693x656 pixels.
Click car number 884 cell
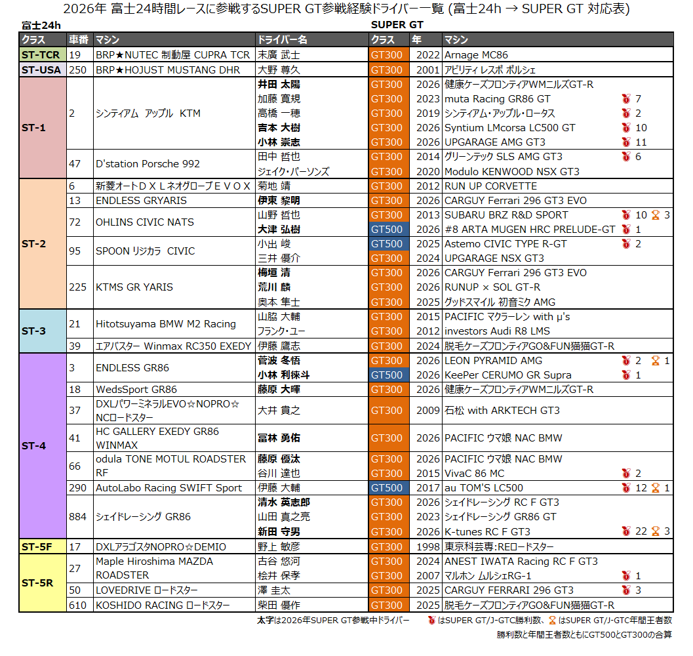tap(80, 517)
